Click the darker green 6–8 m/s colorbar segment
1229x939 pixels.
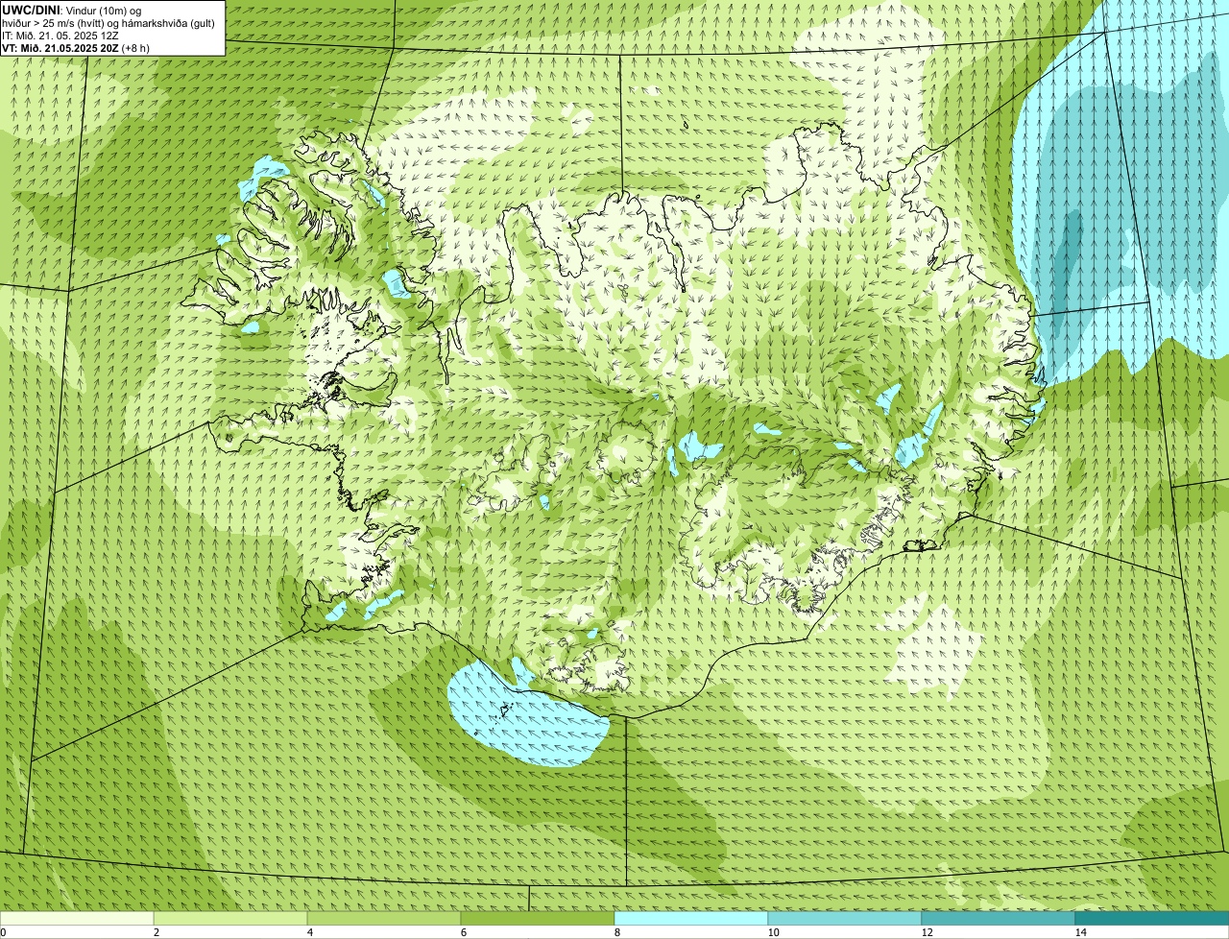[538, 918]
